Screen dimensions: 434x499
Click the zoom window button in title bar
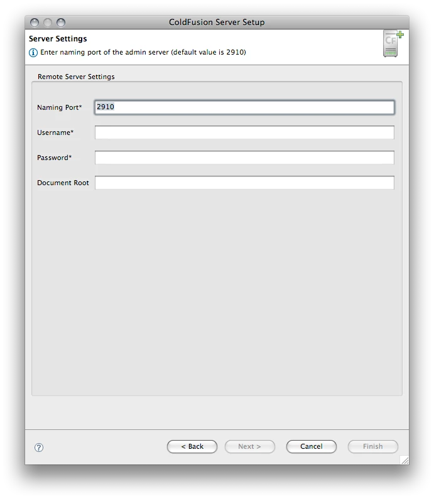pos(61,23)
